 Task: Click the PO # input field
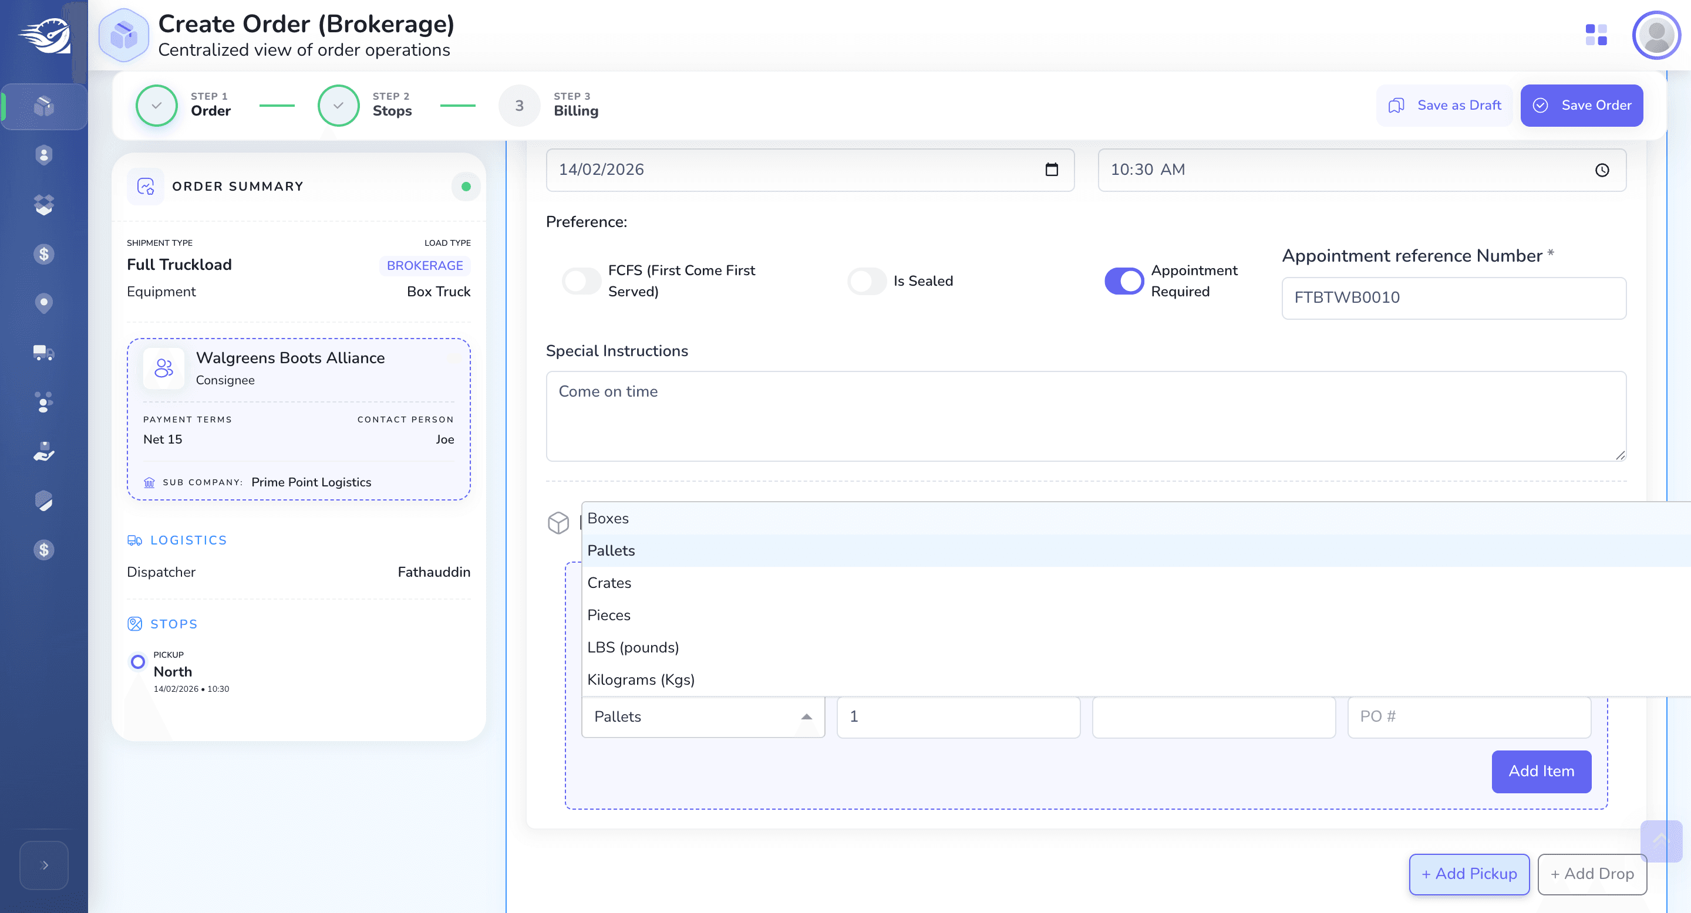[x=1468, y=716]
